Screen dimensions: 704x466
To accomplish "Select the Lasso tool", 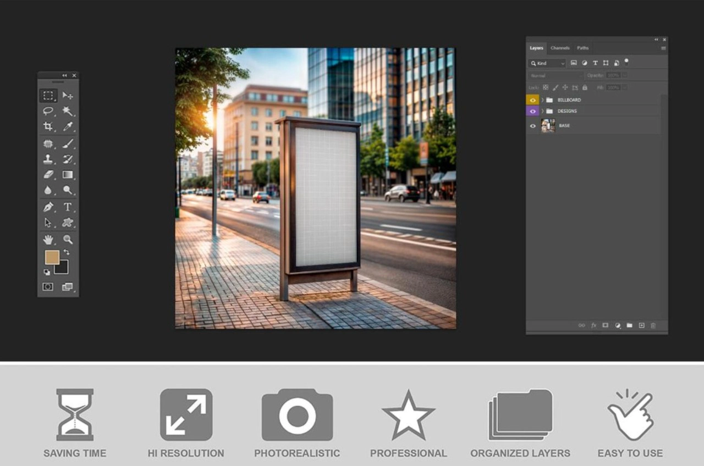I will point(48,111).
